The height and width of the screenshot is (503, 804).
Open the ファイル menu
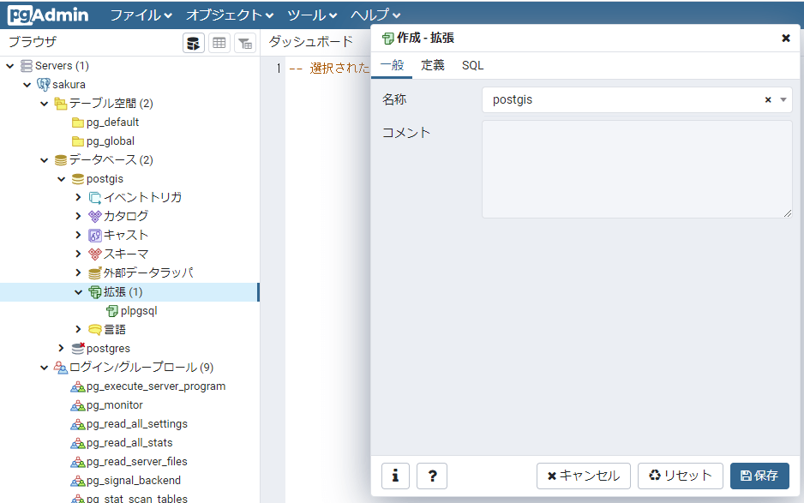pyautogui.click(x=141, y=15)
